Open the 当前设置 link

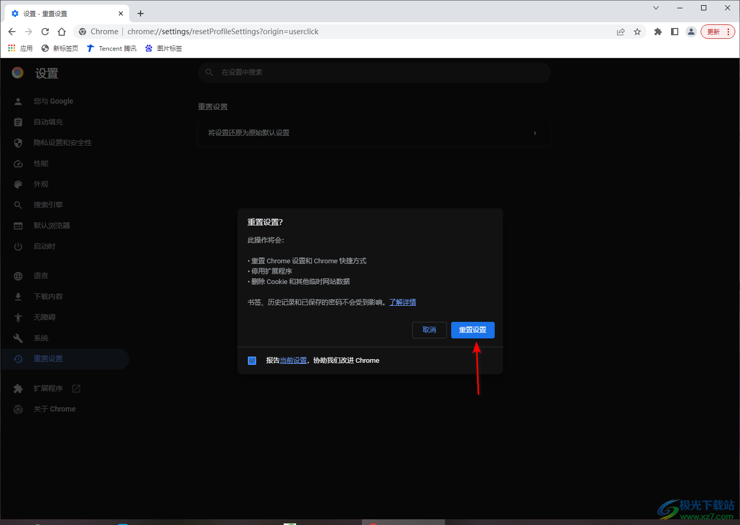pos(293,360)
